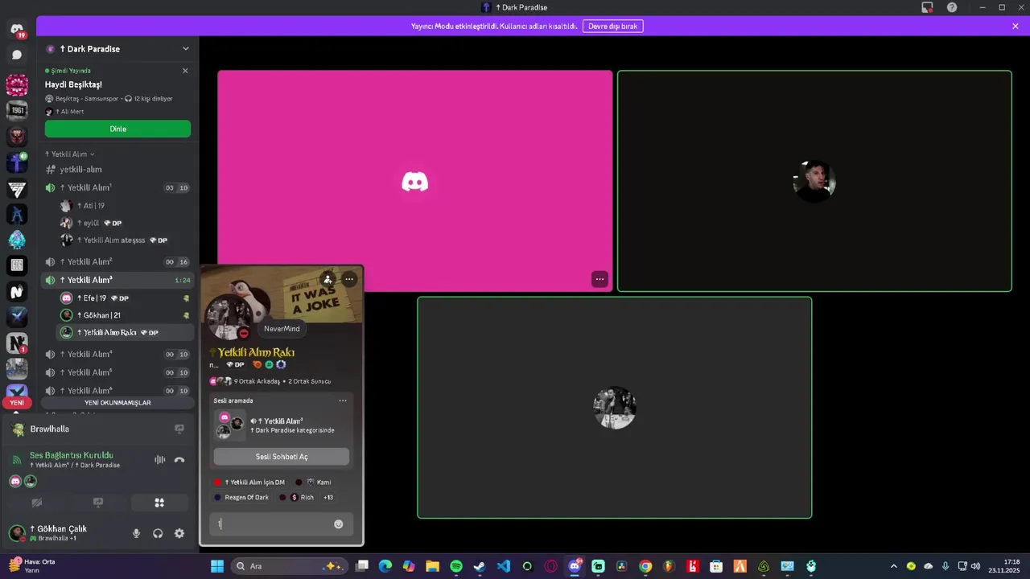The height and width of the screenshot is (579, 1030).
Task: Click user Ati | 19 in voice channel
Action: pyautogui.click(x=126, y=206)
